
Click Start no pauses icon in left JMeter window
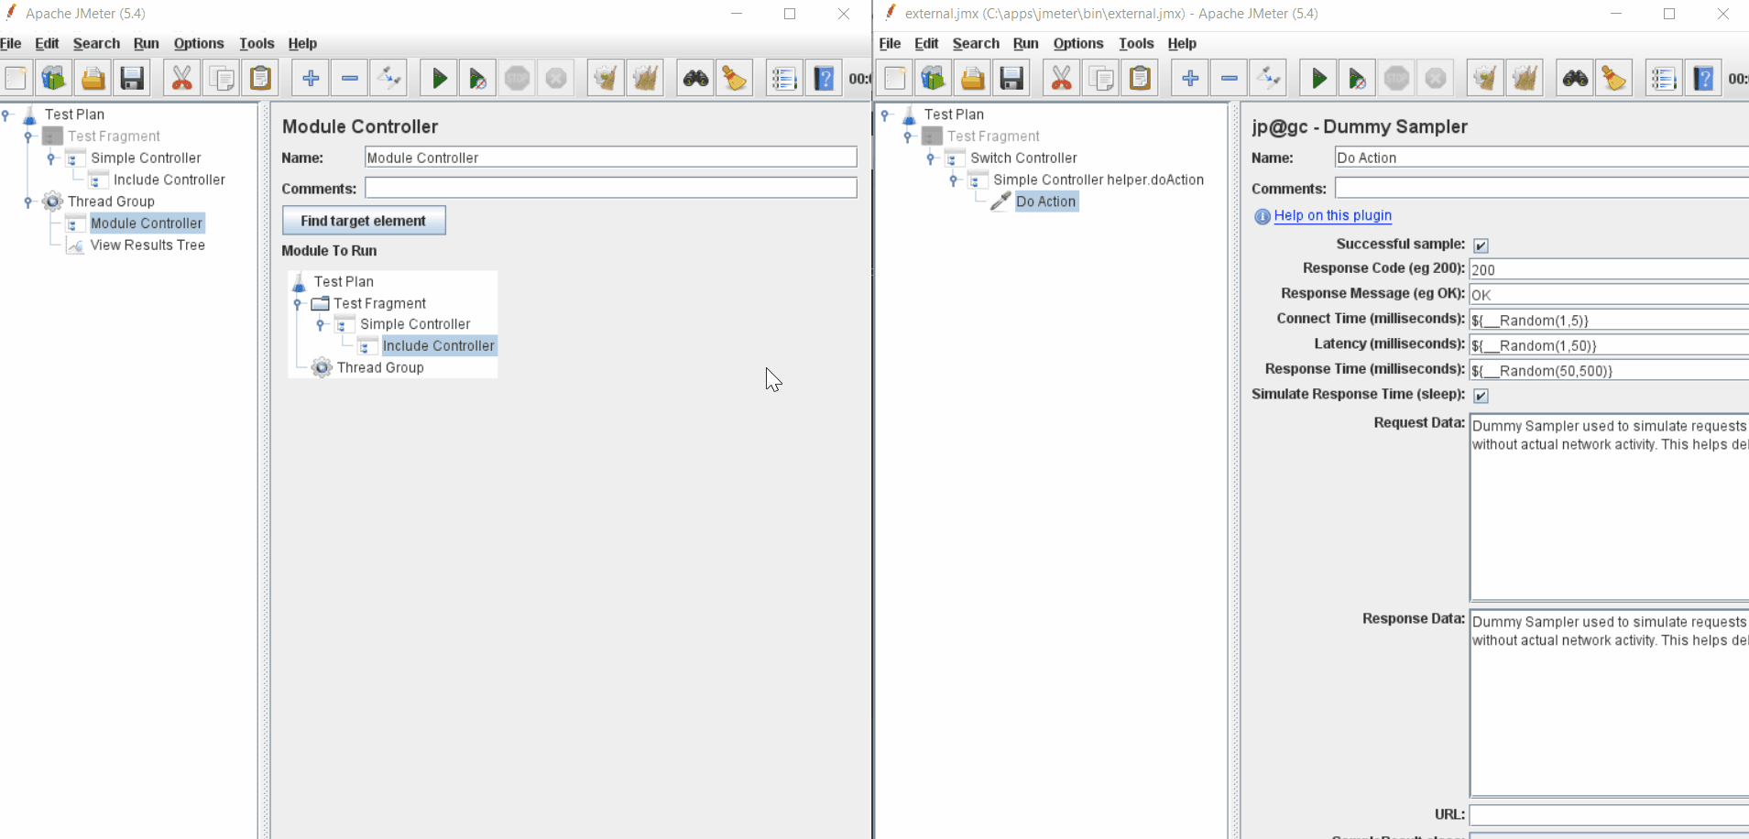tap(477, 79)
